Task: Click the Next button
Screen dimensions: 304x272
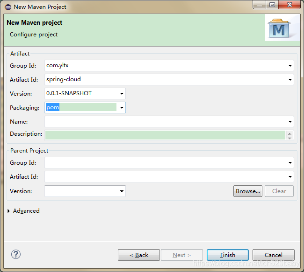Action: pos(182,255)
